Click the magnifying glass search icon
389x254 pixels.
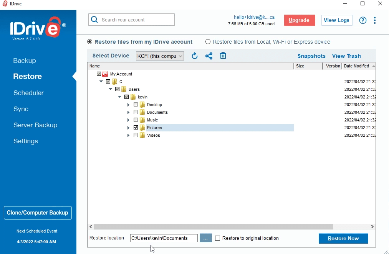pyautogui.click(x=94, y=20)
